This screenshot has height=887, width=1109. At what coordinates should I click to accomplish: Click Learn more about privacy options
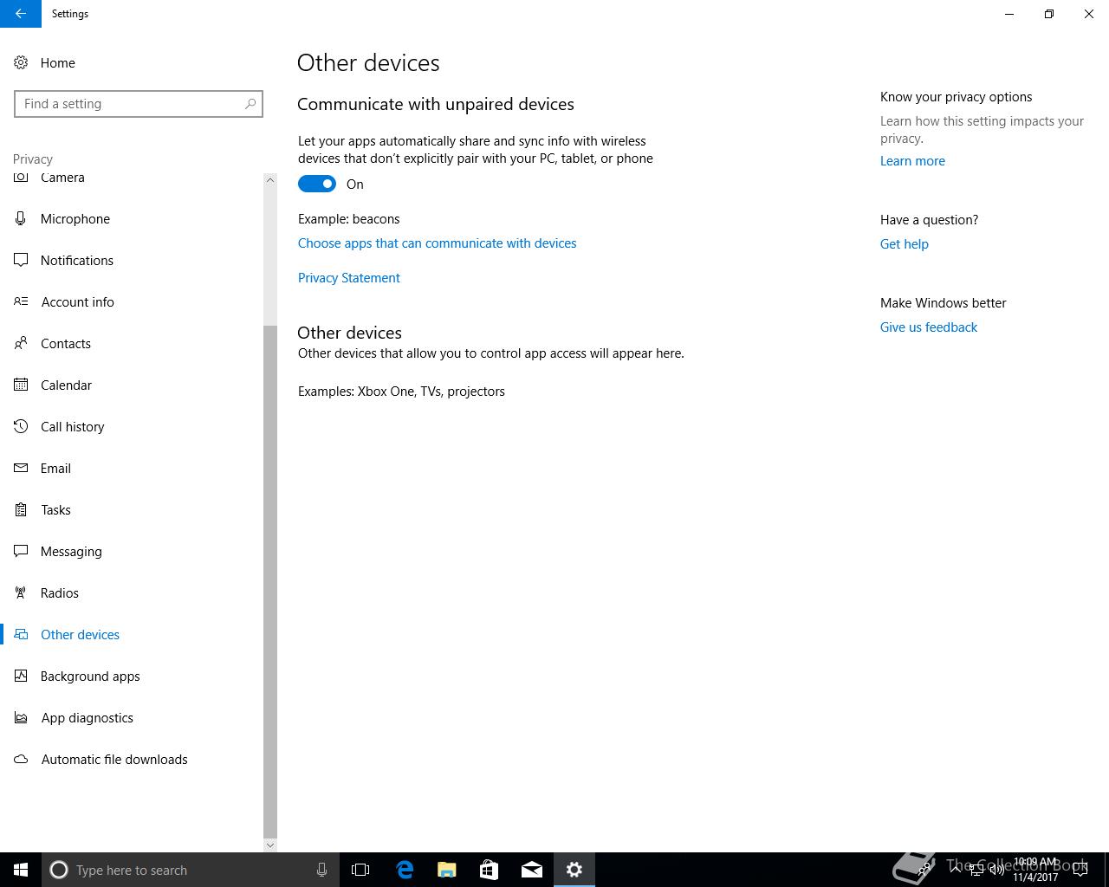[x=912, y=161]
